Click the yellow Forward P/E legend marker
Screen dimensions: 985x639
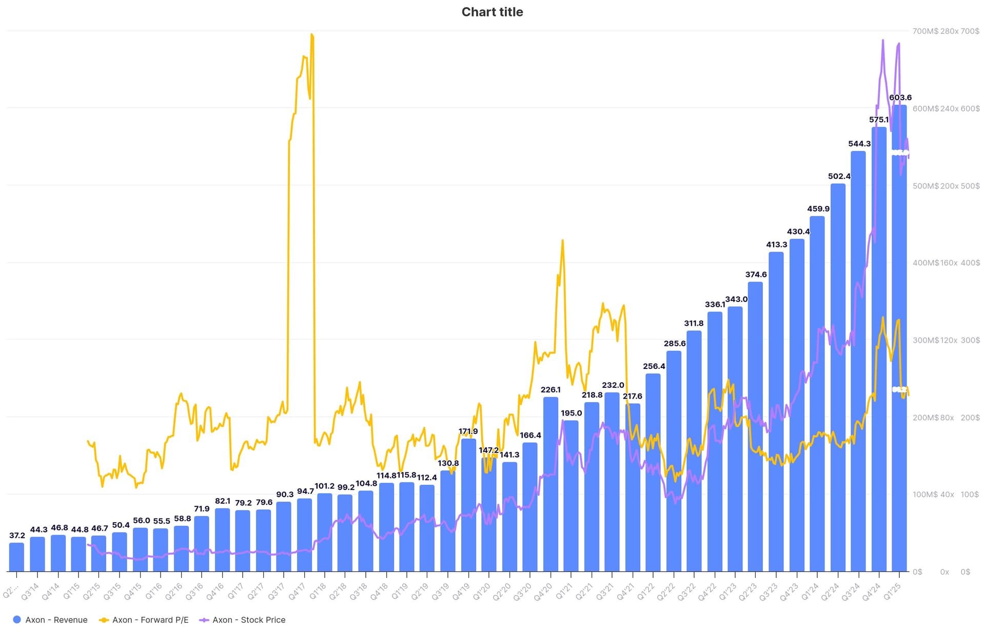[104, 620]
